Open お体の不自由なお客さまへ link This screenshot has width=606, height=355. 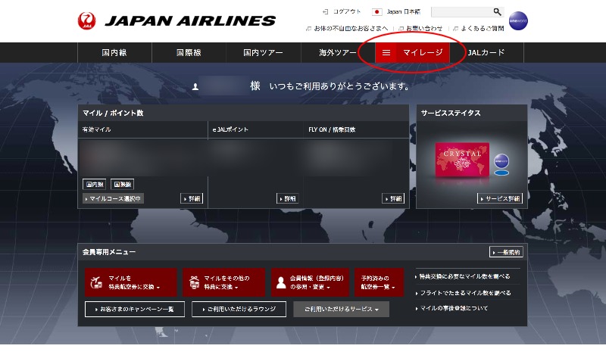coord(351,28)
